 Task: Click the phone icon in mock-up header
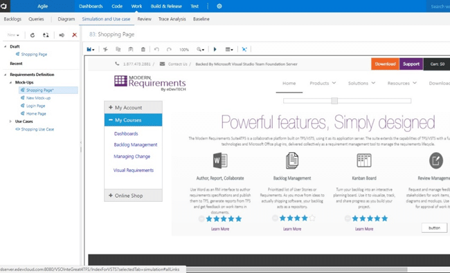[117, 64]
